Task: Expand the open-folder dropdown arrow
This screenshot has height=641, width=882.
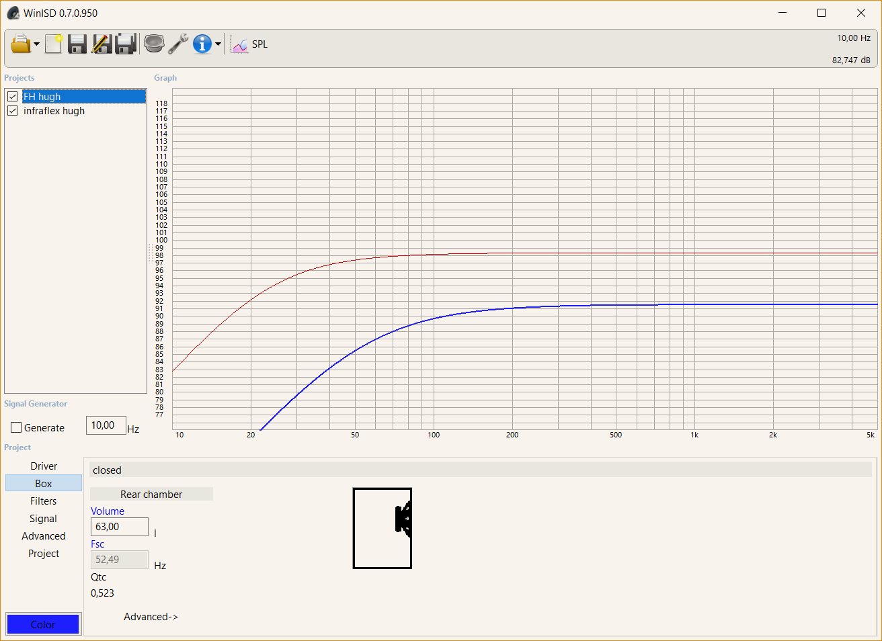Action: point(36,44)
